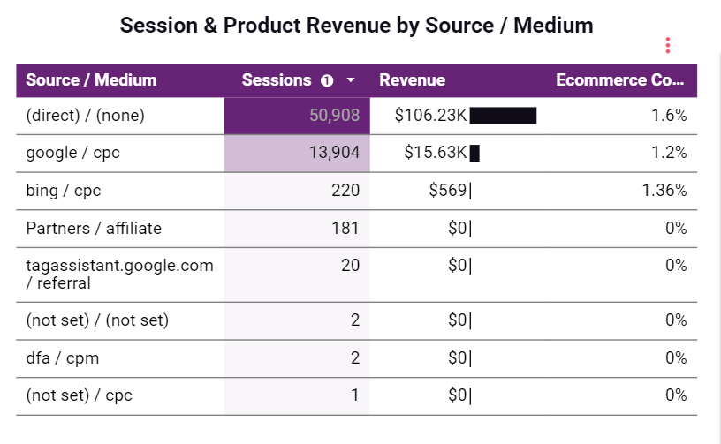
Task: Click the 1.36% conversion rate cell
Action: pyautogui.click(x=666, y=191)
